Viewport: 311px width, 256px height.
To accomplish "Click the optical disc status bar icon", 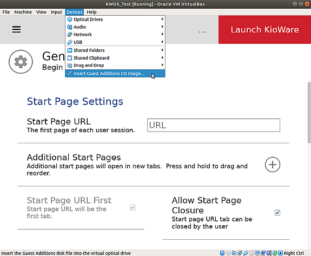I will [x=228, y=253].
